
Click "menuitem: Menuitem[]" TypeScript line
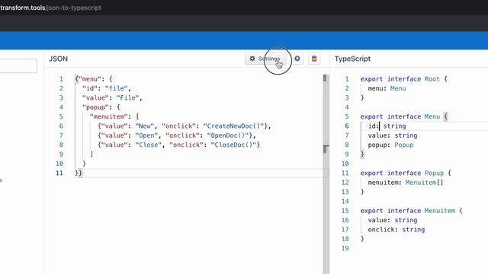406,183
